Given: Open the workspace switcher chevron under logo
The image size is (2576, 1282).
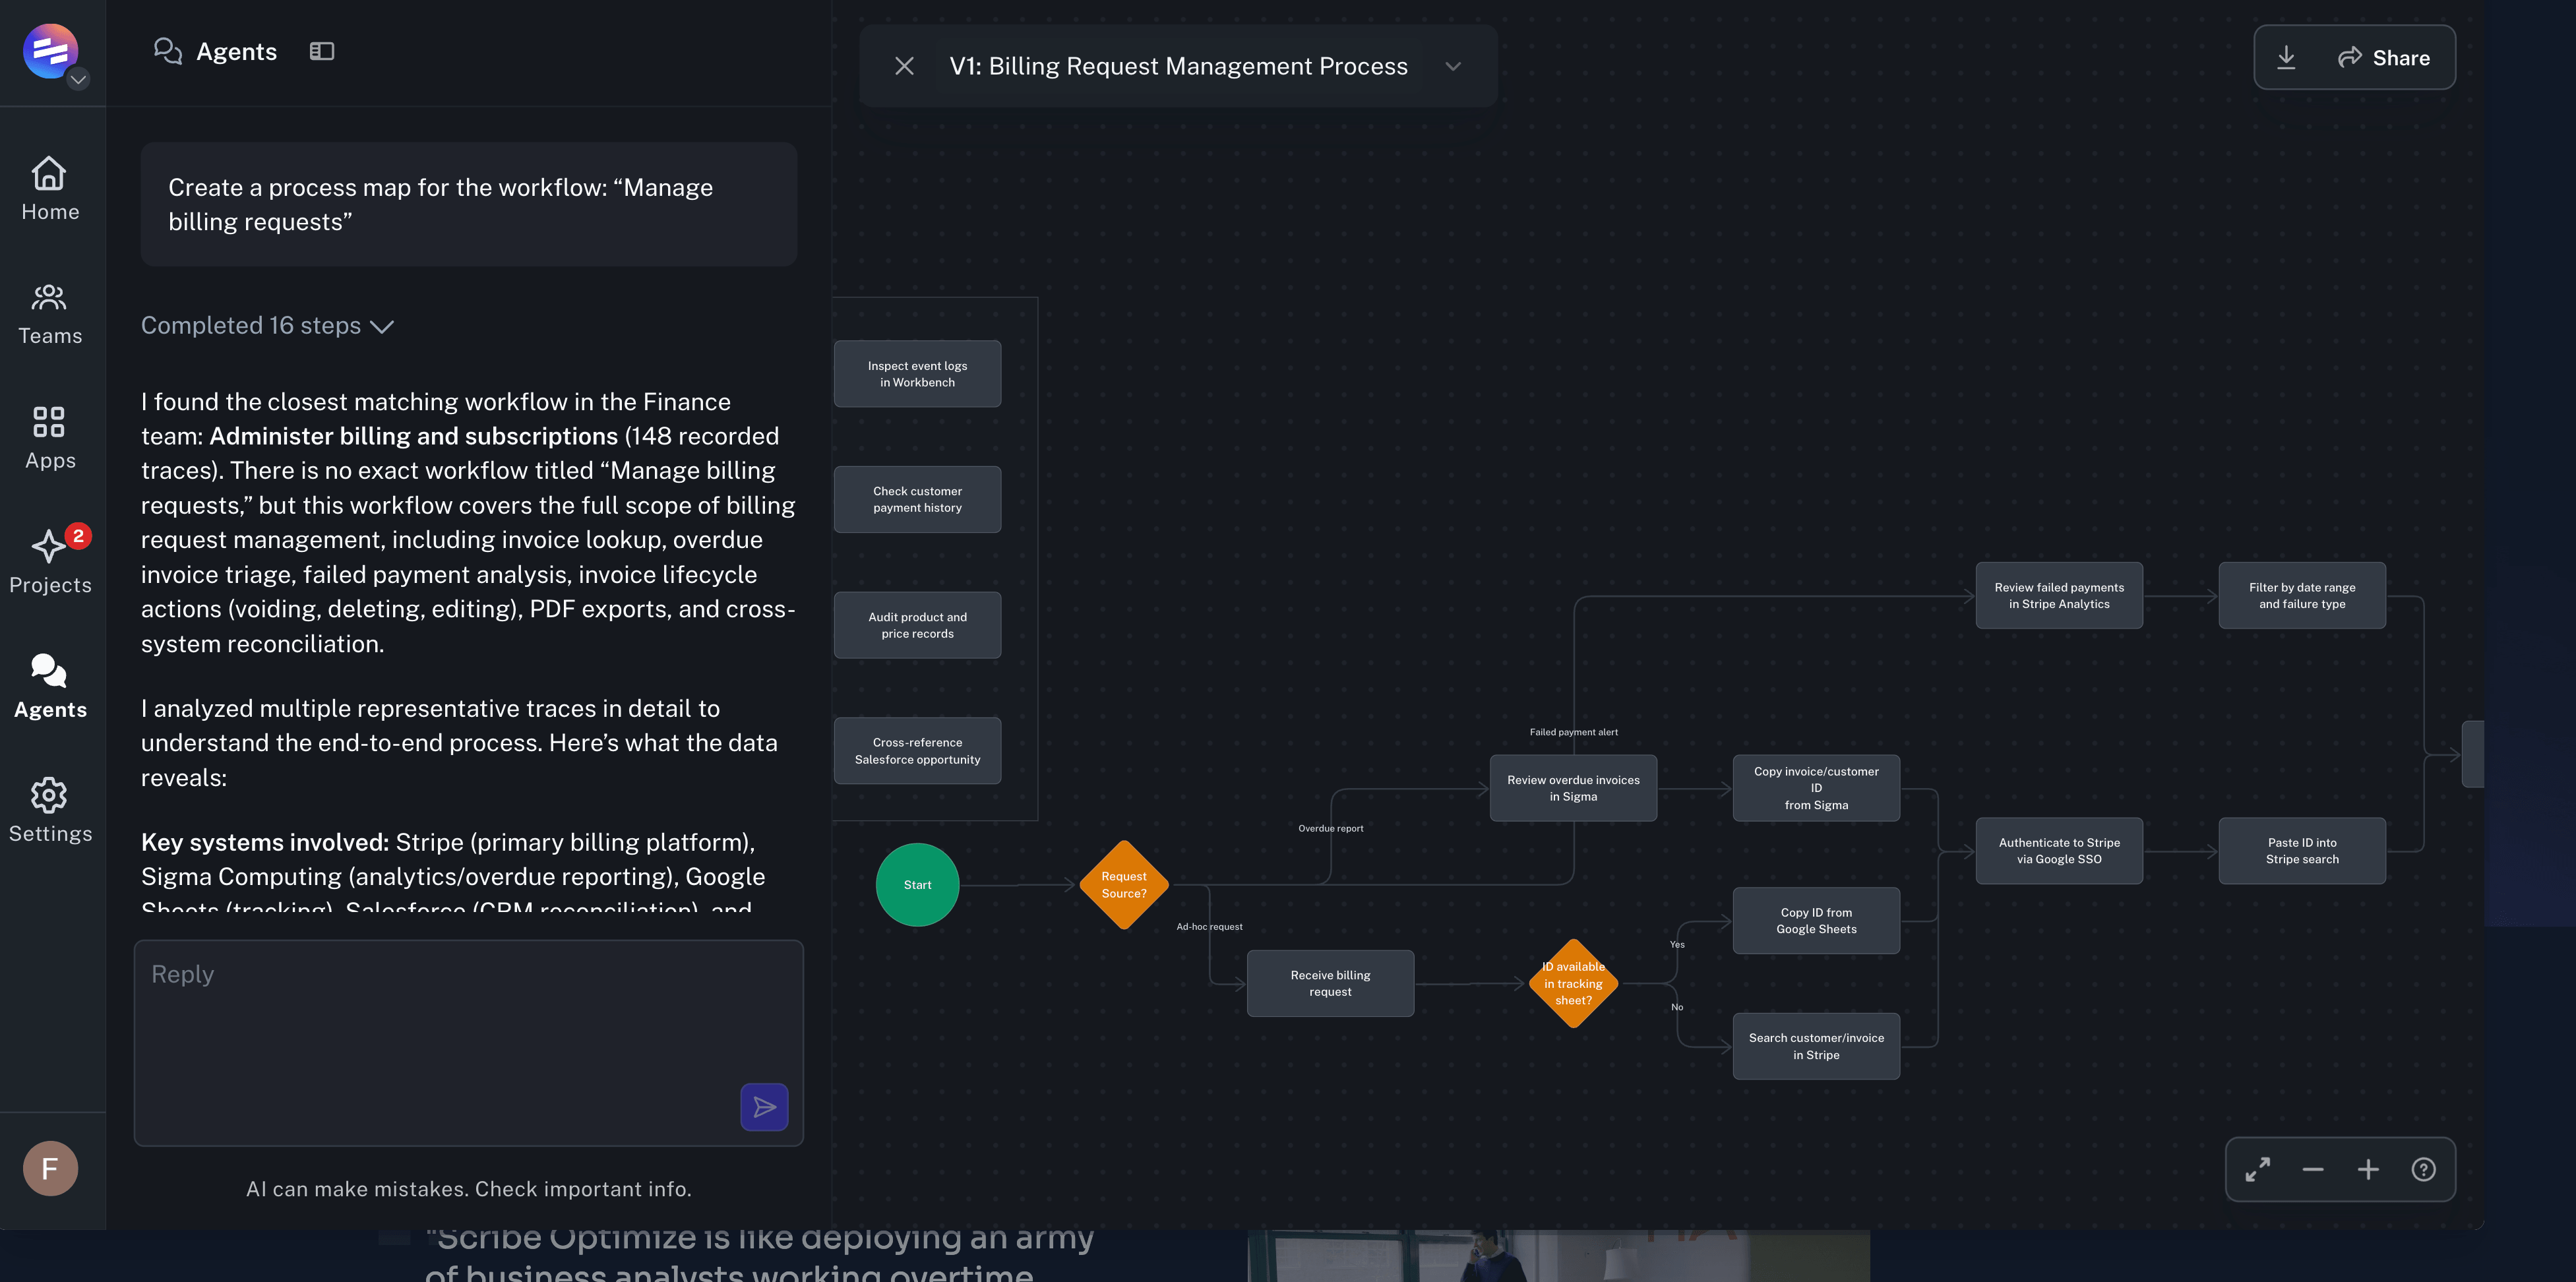Looking at the screenshot, I should (x=78, y=79).
